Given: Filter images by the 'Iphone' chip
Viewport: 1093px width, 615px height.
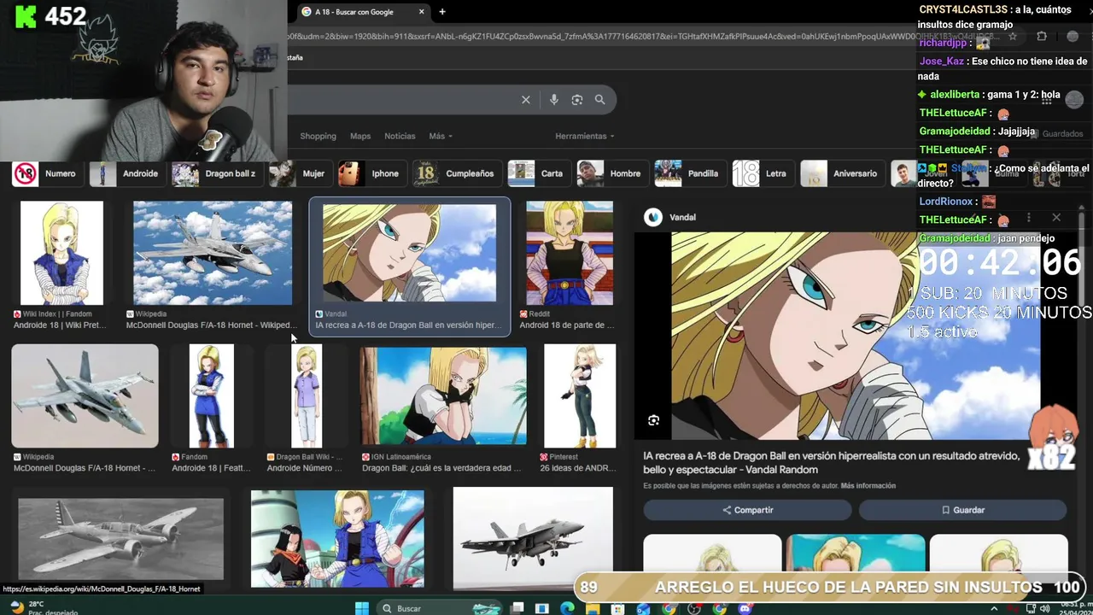Looking at the screenshot, I should [x=371, y=173].
